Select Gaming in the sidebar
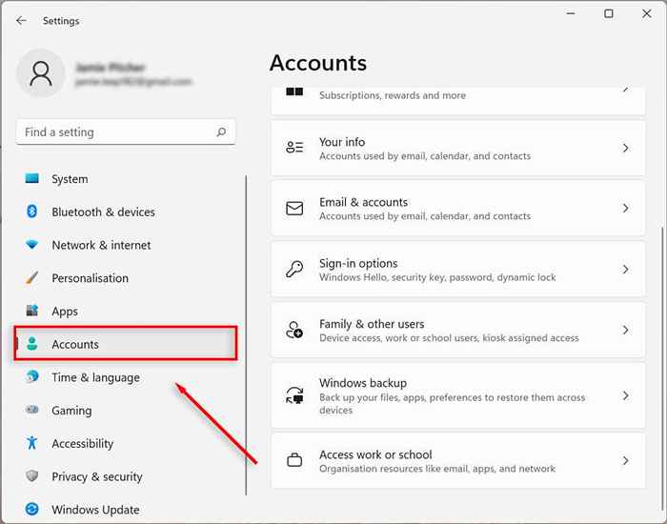 126,411
